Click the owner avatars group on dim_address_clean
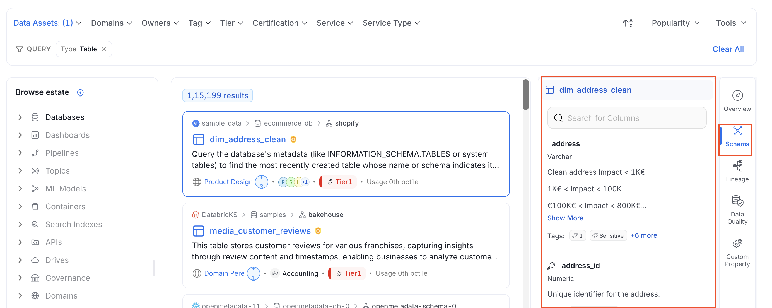772x308 pixels. pos(293,182)
